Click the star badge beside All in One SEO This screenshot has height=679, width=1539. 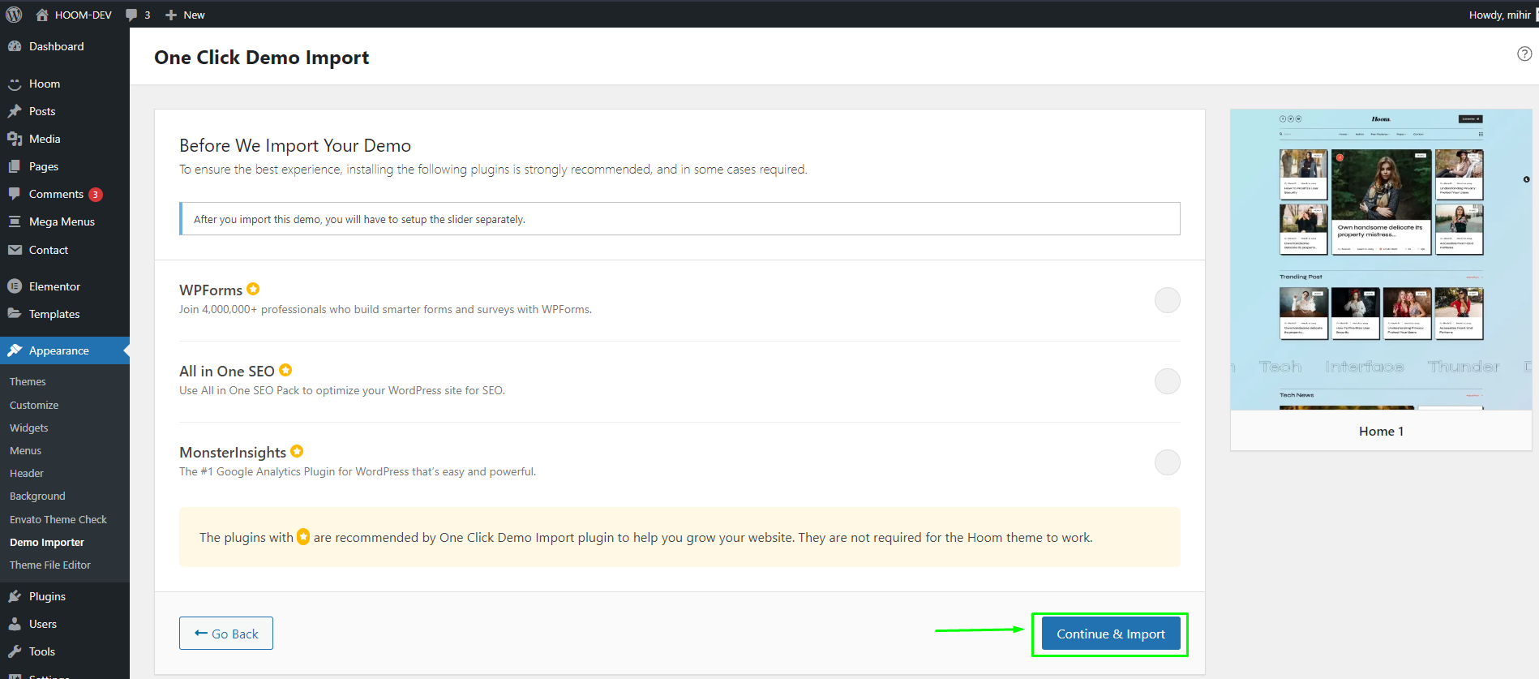285,370
